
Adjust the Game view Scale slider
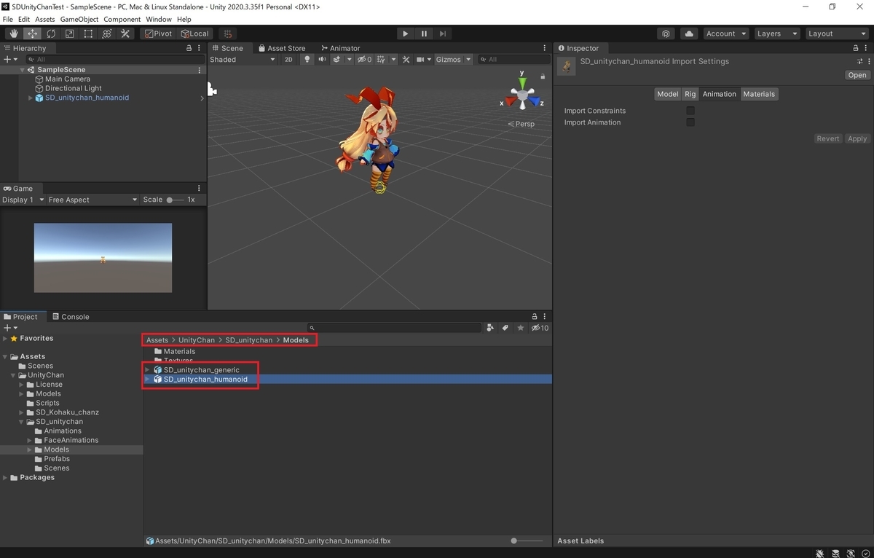(x=175, y=200)
